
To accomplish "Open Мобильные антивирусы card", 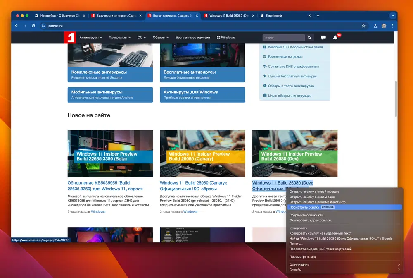I will pyautogui.click(x=110, y=95).
